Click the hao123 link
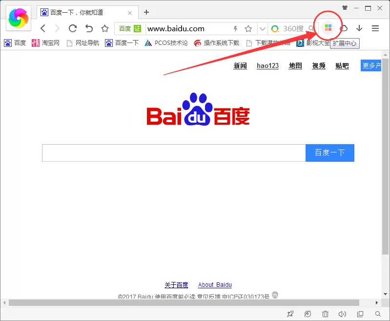This screenshot has width=390, height=321. point(267,66)
